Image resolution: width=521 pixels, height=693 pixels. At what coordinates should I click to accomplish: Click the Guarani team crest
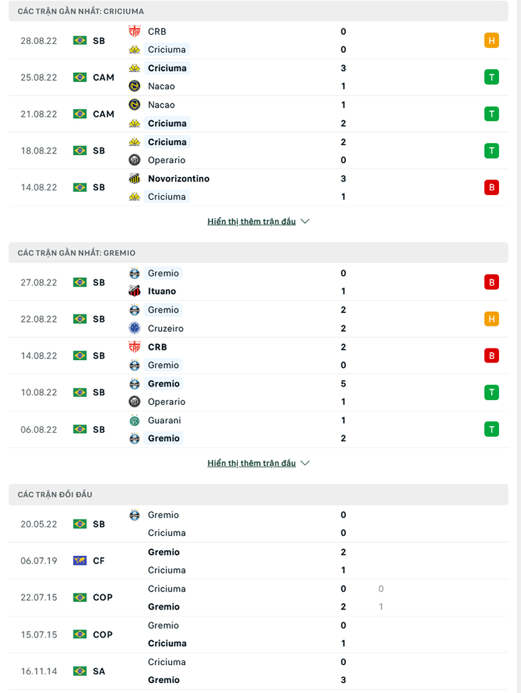point(134,420)
